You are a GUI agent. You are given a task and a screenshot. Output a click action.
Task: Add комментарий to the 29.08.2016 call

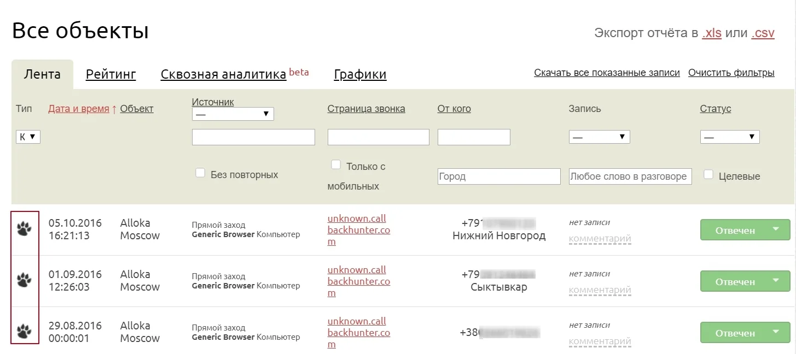[x=600, y=341]
